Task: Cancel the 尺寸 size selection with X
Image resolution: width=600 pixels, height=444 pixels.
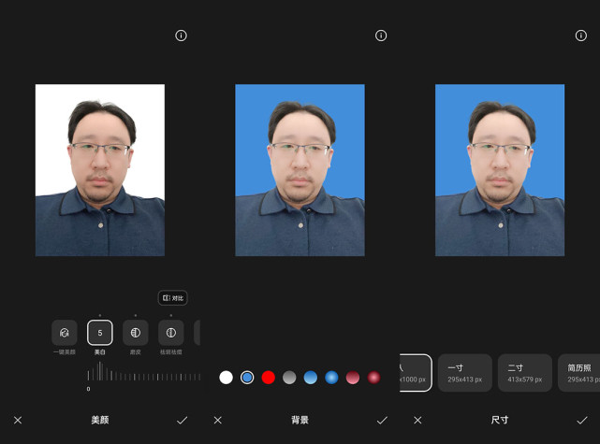Action: pos(417,421)
